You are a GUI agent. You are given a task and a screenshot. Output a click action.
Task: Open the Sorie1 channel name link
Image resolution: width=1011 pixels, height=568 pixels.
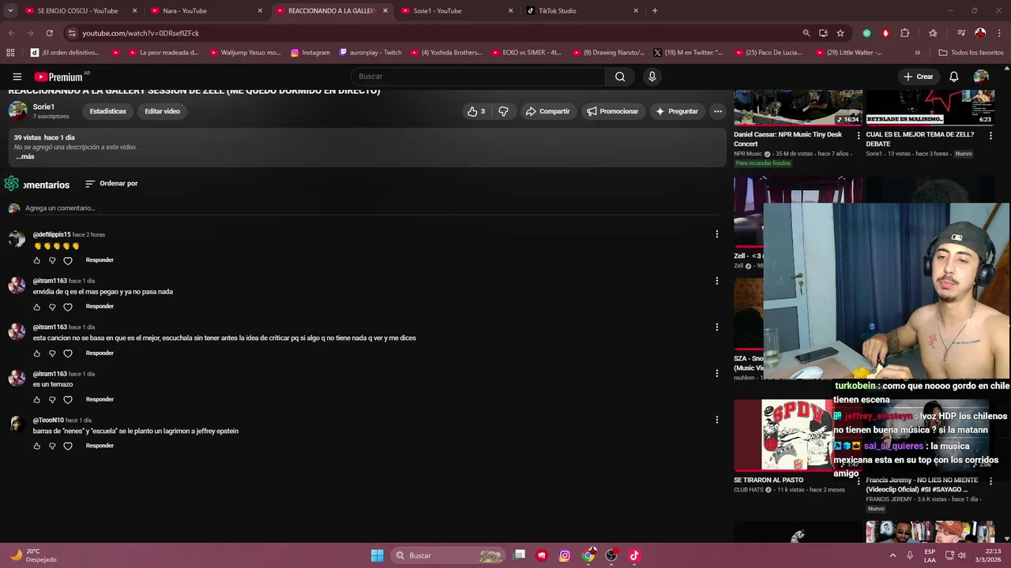43,106
